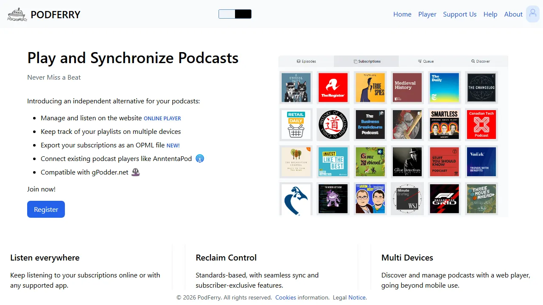Open the legal Notice link
The width and height of the screenshot is (543, 305).
(x=357, y=297)
